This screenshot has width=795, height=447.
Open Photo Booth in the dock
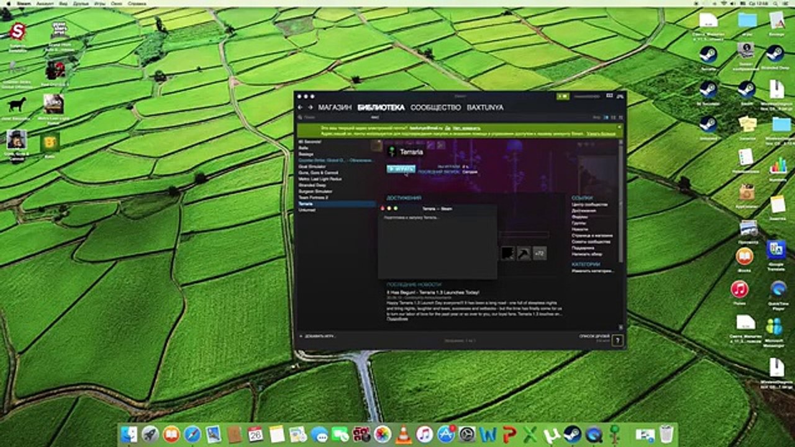(361, 434)
